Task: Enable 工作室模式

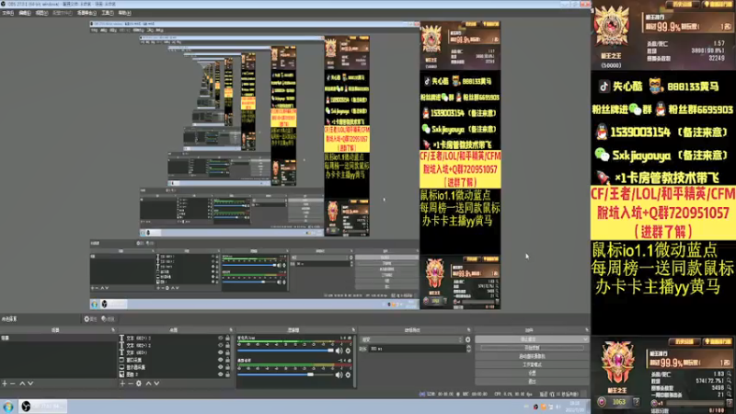Action: [x=532, y=364]
